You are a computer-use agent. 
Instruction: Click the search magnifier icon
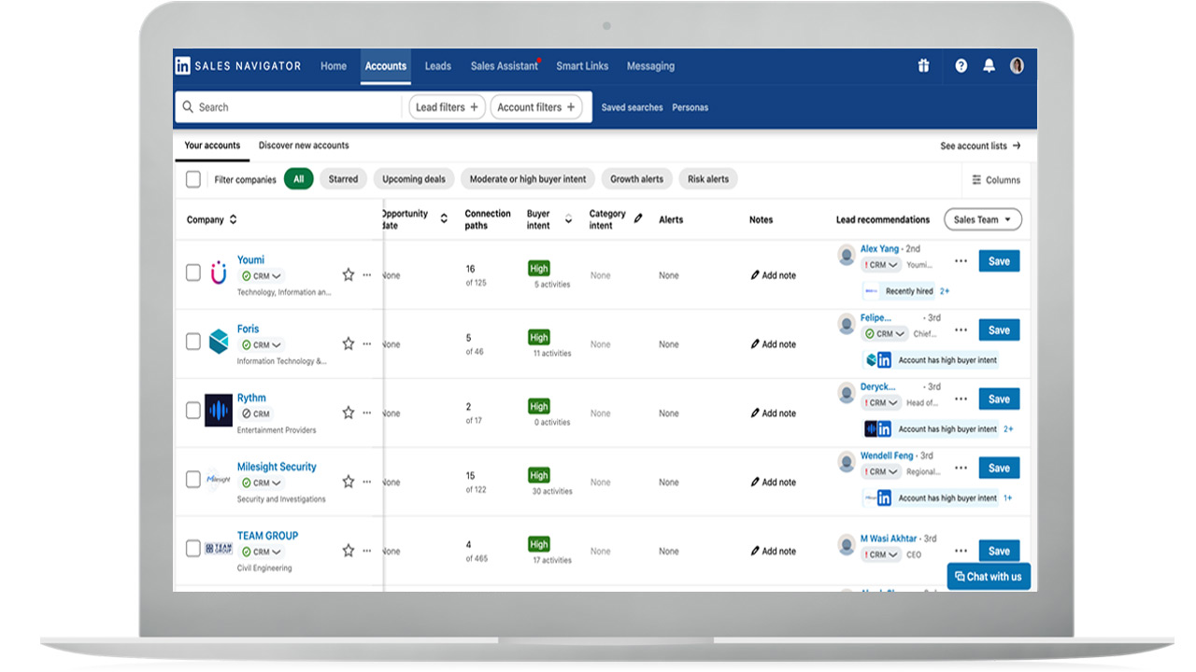[x=188, y=107]
